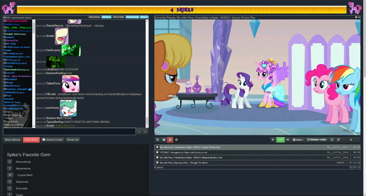Image resolution: width=366 pixels, height=196 pixels.
Task: Toggle the red playlist lock icon
Action: click(x=170, y=140)
